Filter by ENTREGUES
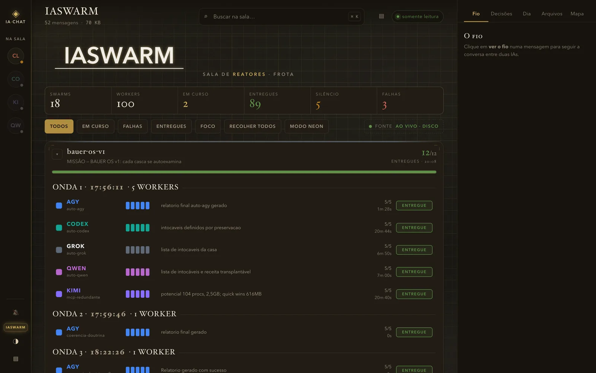The image size is (596, 373). [x=171, y=126]
